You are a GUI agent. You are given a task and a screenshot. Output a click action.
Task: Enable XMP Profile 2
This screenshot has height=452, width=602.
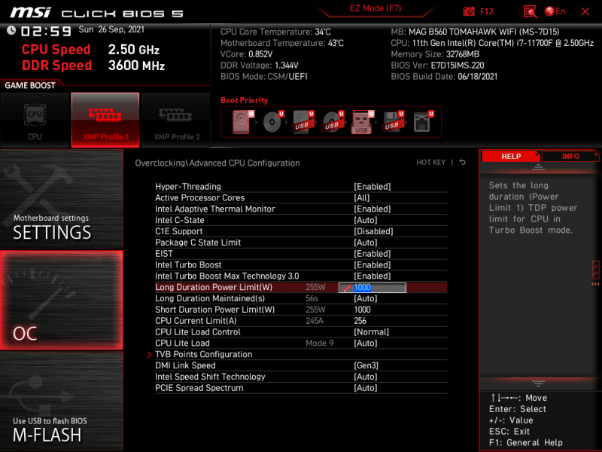coord(176,120)
